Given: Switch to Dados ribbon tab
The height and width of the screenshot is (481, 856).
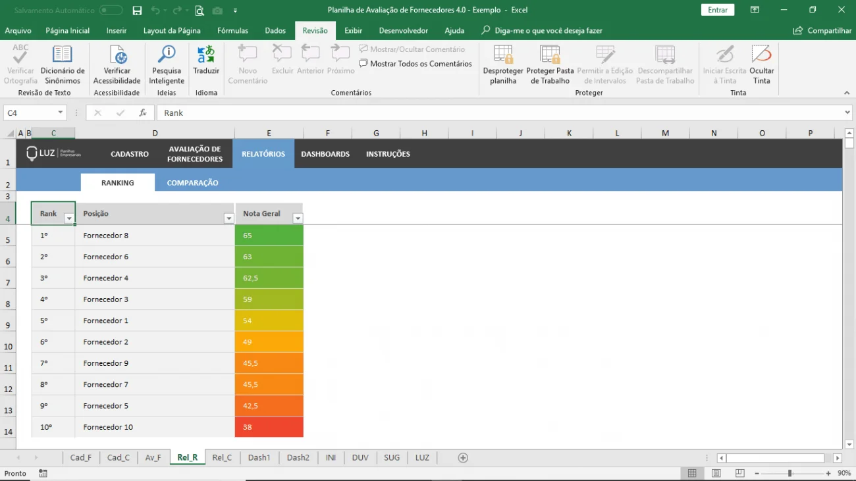Looking at the screenshot, I should (x=275, y=31).
